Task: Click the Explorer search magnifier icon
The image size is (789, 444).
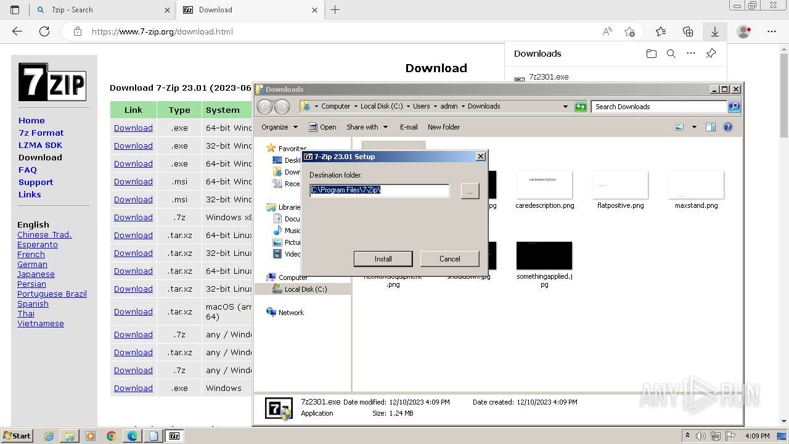Action: tap(734, 106)
